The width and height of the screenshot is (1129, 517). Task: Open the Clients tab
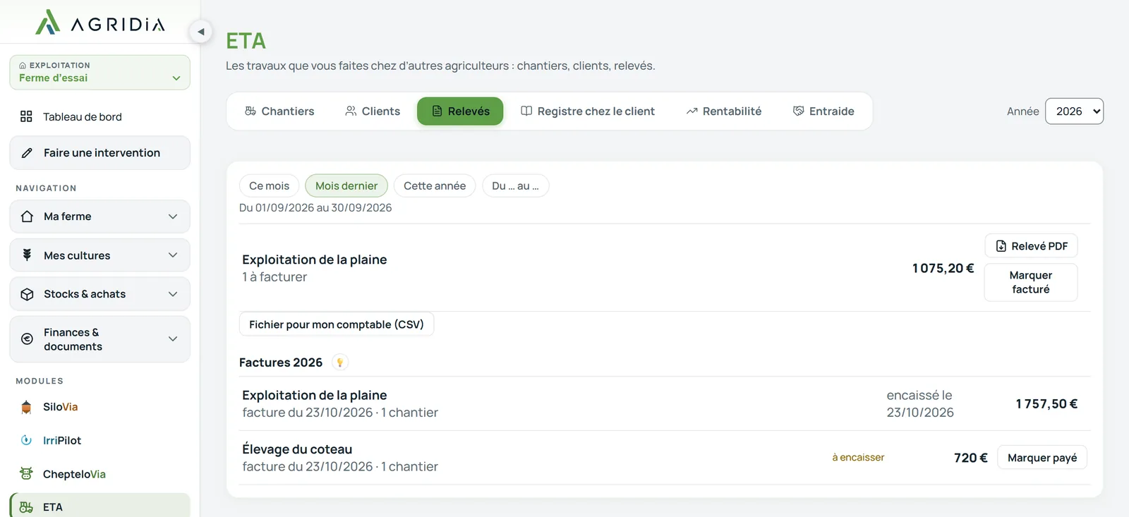pos(373,111)
